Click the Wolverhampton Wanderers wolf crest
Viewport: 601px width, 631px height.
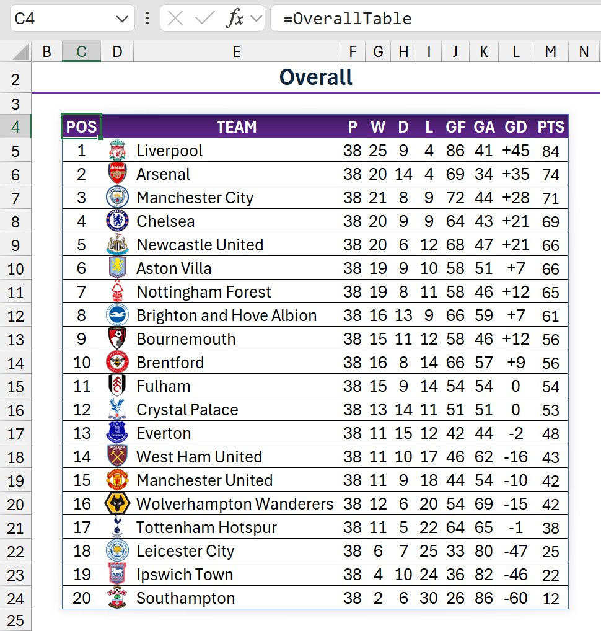click(x=117, y=504)
